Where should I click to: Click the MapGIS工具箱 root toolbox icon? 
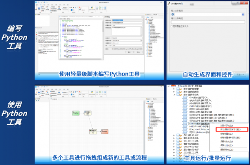(x=173, y=86)
